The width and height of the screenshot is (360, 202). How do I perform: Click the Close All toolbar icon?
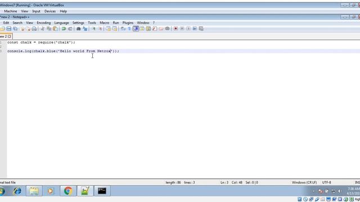tap(28, 29)
